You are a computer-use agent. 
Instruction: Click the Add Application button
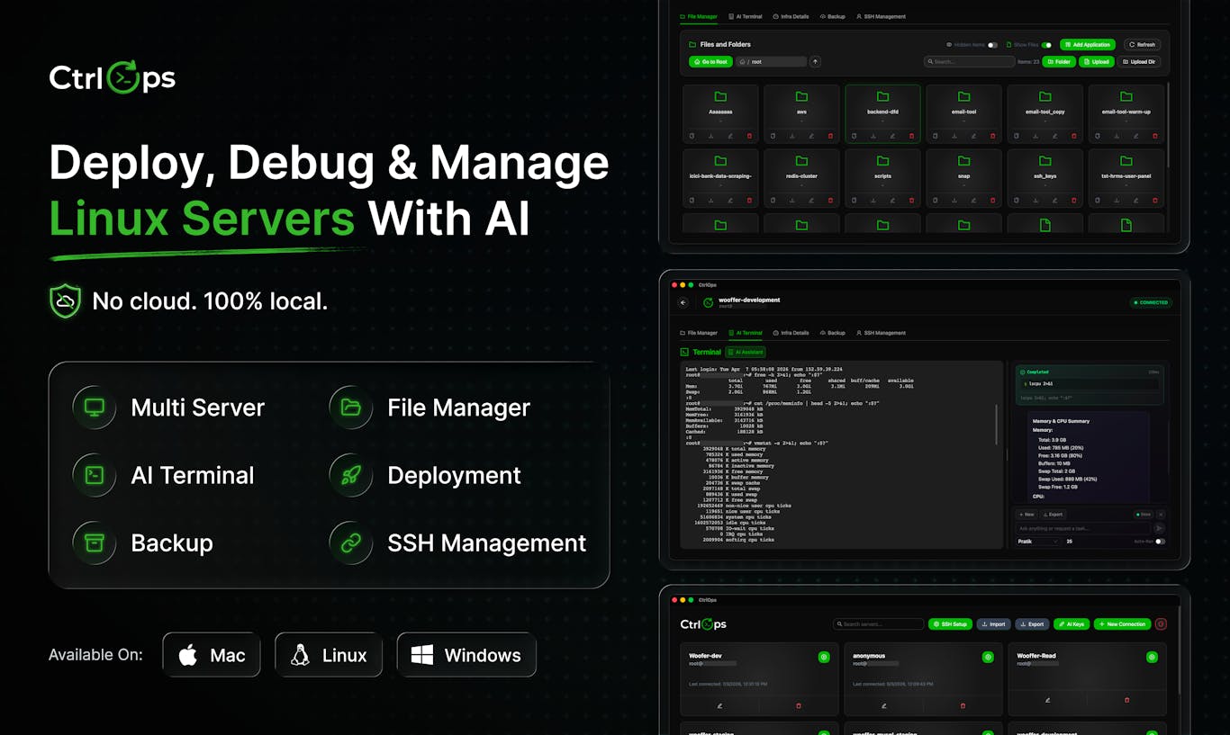1088,44
